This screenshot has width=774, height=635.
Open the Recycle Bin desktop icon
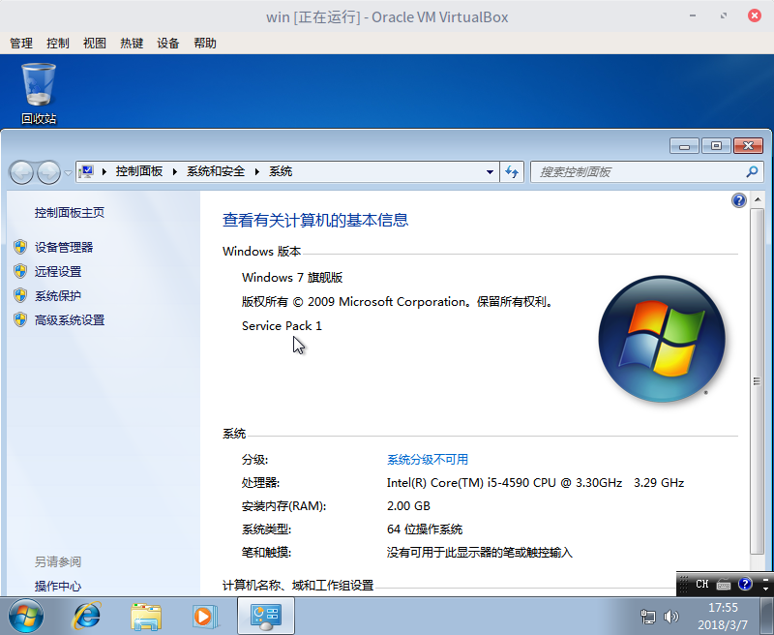(39, 93)
